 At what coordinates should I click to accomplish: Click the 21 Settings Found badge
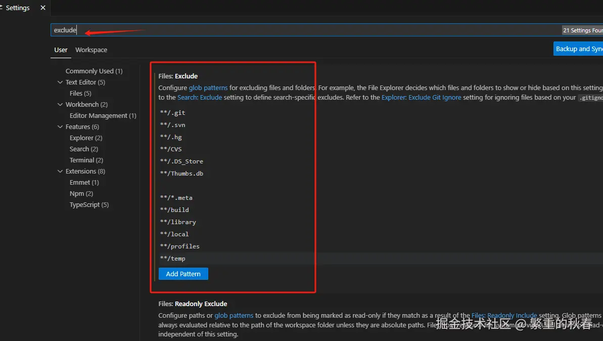click(583, 30)
